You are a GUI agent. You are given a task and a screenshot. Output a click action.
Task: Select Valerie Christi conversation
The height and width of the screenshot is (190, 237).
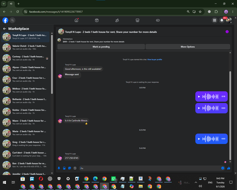[x=25, y=47]
